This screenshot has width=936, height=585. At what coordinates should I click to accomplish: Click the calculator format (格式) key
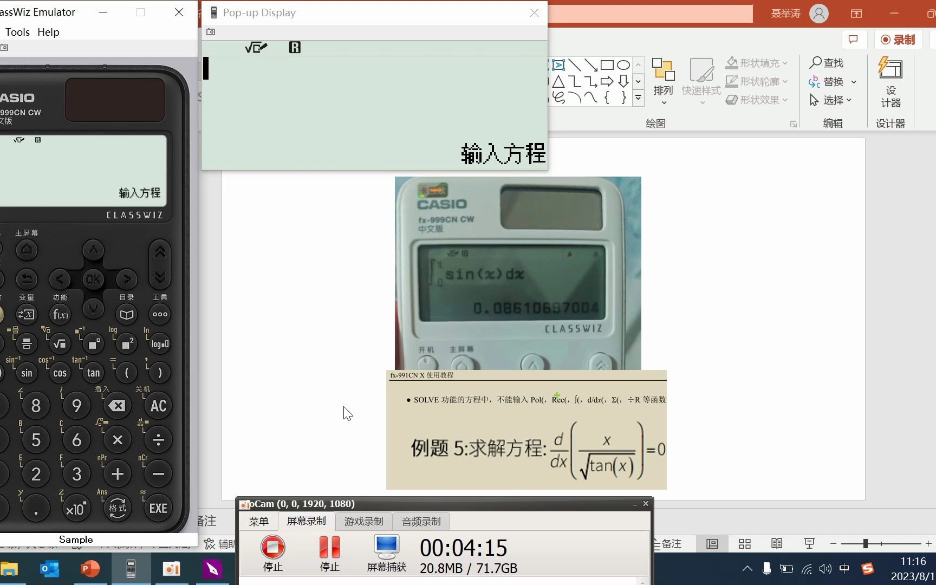coord(118,509)
